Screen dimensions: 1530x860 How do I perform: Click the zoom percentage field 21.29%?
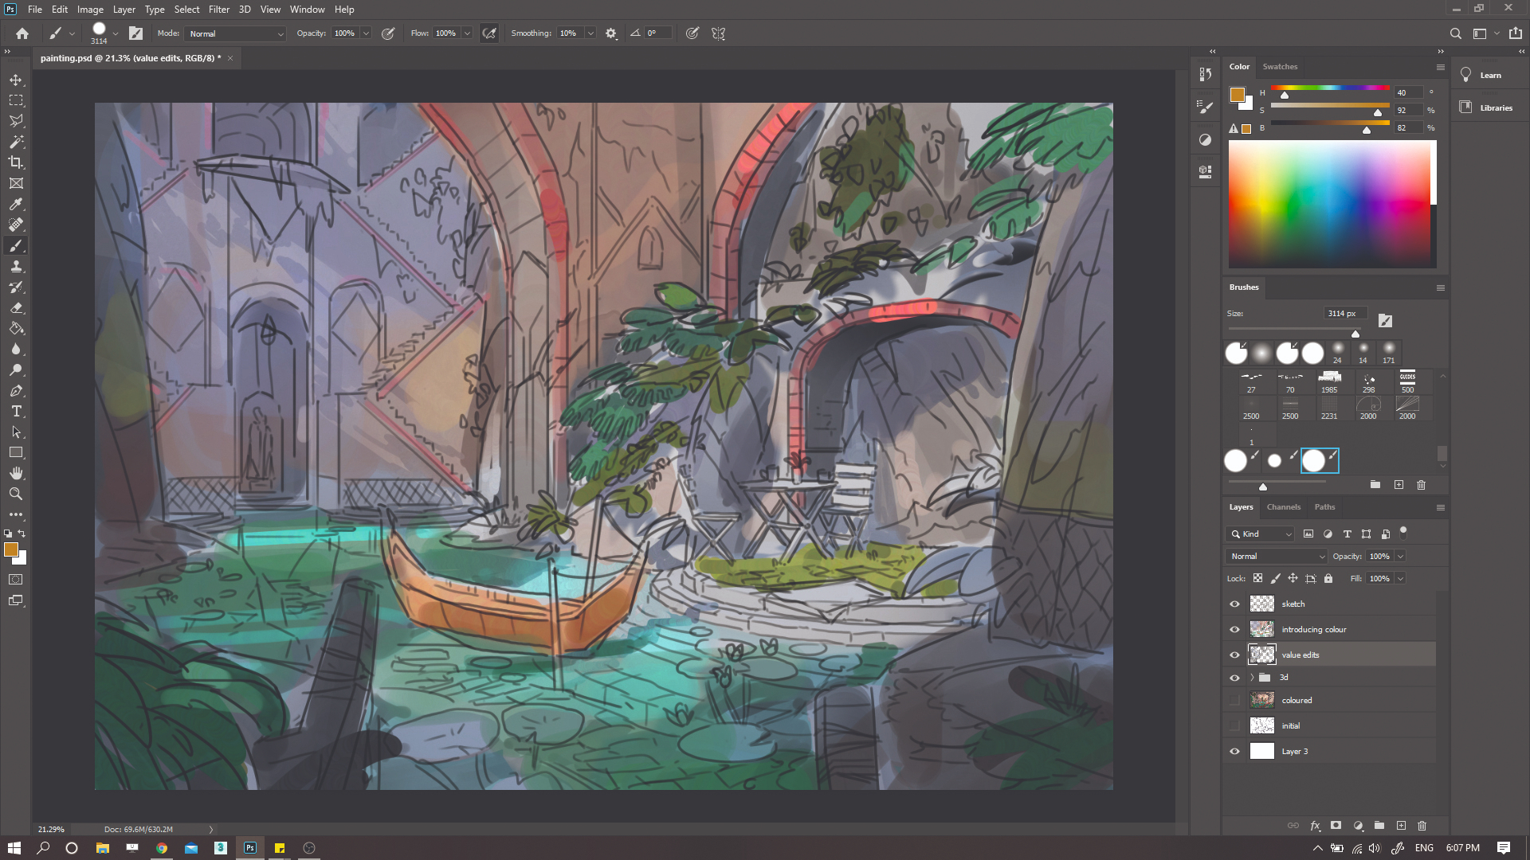(51, 829)
